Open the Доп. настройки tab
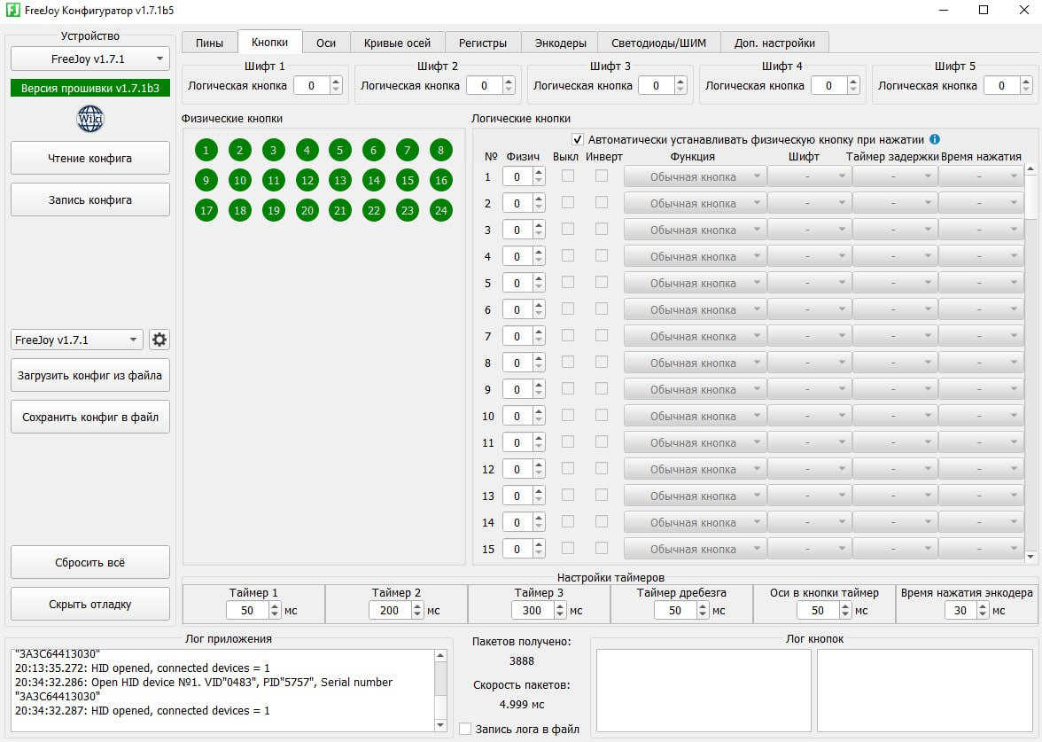 click(774, 43)
